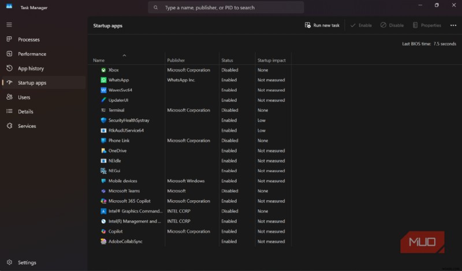Click the search magnifier icon
462x271 pixels.
point(155,7)
